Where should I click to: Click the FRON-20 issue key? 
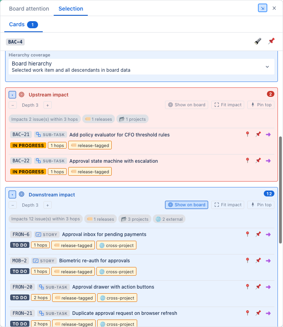22,287
